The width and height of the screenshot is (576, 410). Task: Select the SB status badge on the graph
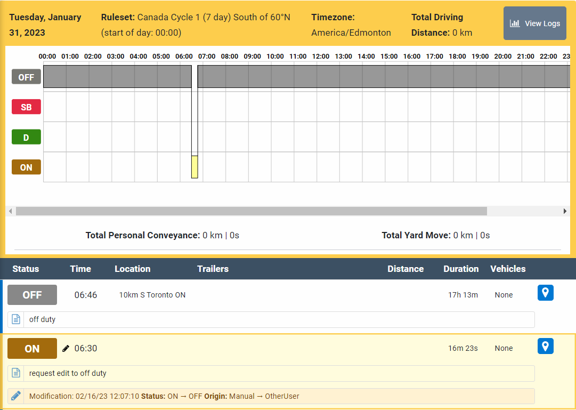26,107
